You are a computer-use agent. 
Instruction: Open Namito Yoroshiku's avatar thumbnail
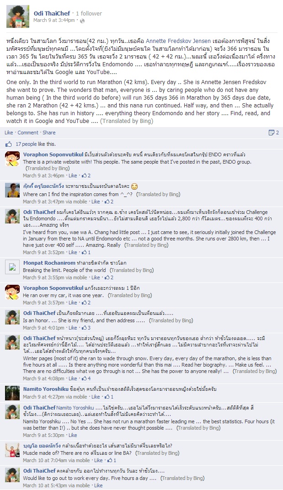(12, 393)
